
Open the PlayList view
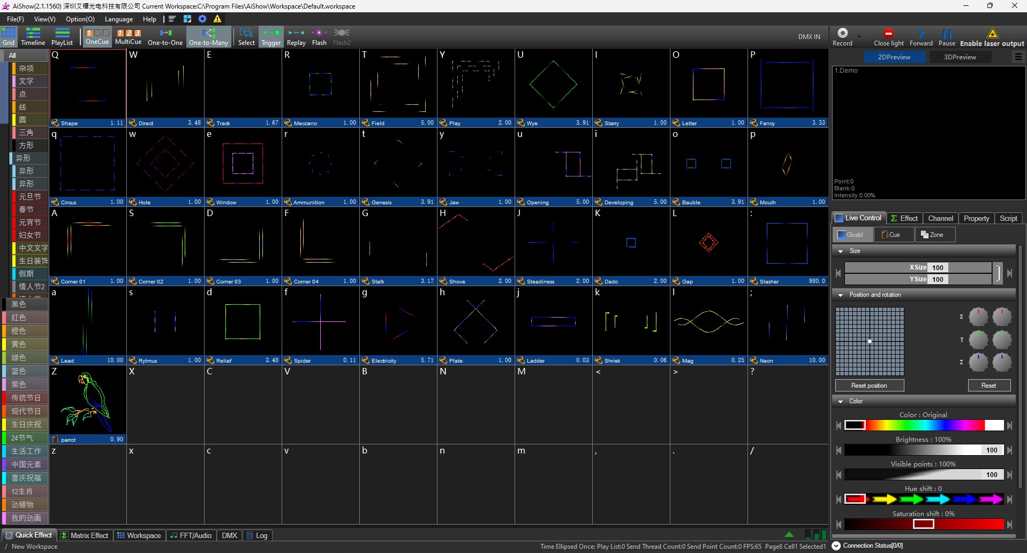(x=62, y=37)
